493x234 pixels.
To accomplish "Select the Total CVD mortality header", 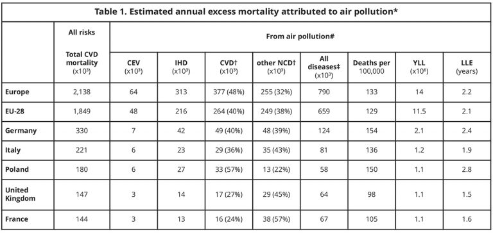I will click(82, 62).
